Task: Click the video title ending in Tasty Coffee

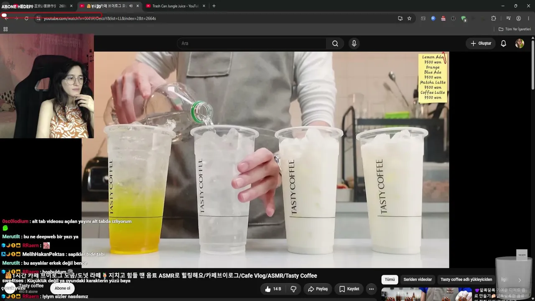Action: 164,276
